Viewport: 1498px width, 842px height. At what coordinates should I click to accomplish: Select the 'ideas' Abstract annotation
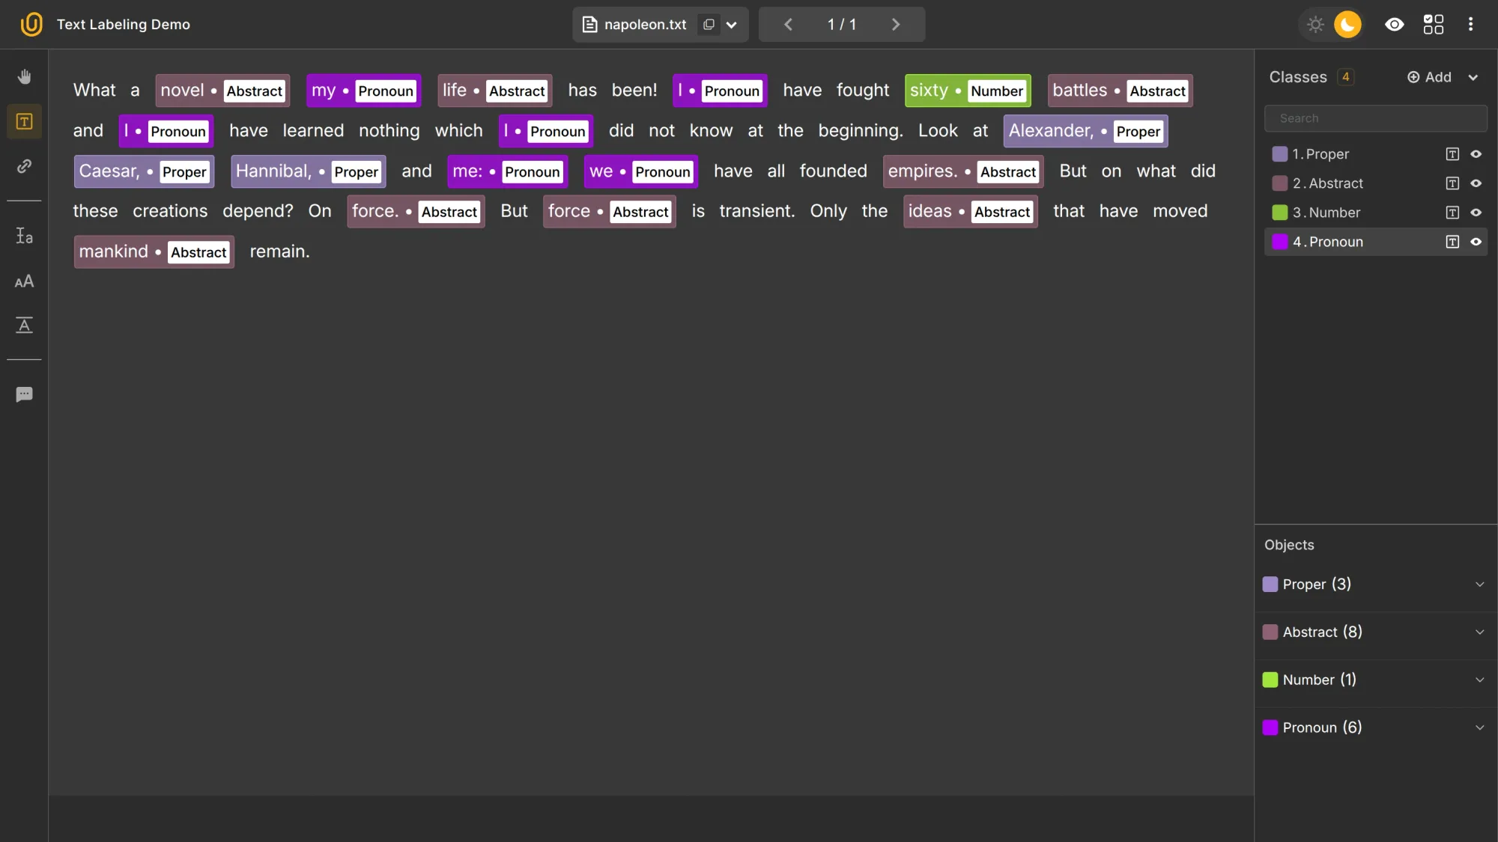point(970,212)
